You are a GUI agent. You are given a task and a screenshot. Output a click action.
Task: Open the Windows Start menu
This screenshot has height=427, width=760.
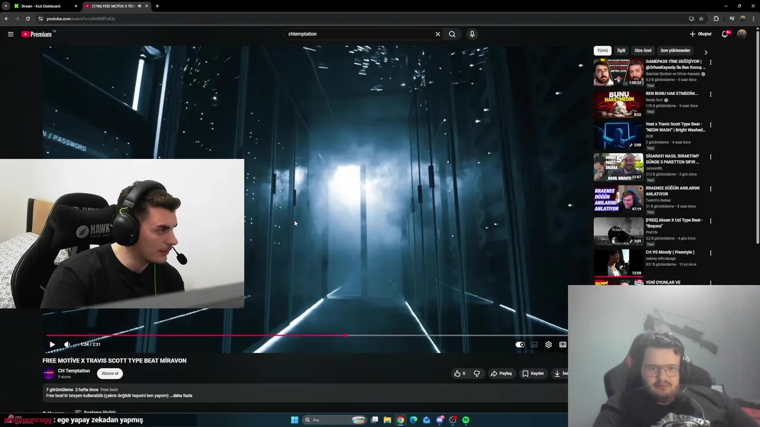[294, 420]
